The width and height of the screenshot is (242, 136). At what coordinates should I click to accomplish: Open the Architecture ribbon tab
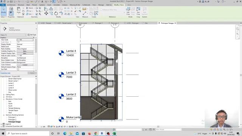11,5
